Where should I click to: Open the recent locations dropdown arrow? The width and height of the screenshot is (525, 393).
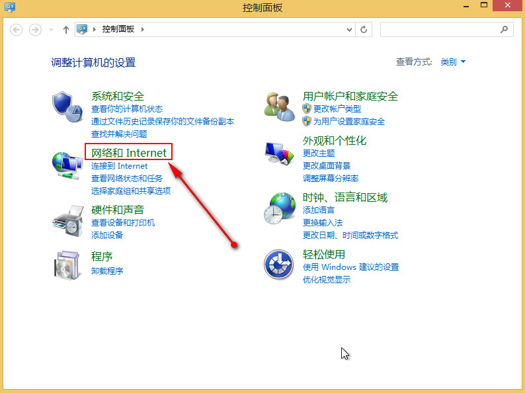point(51,30)
